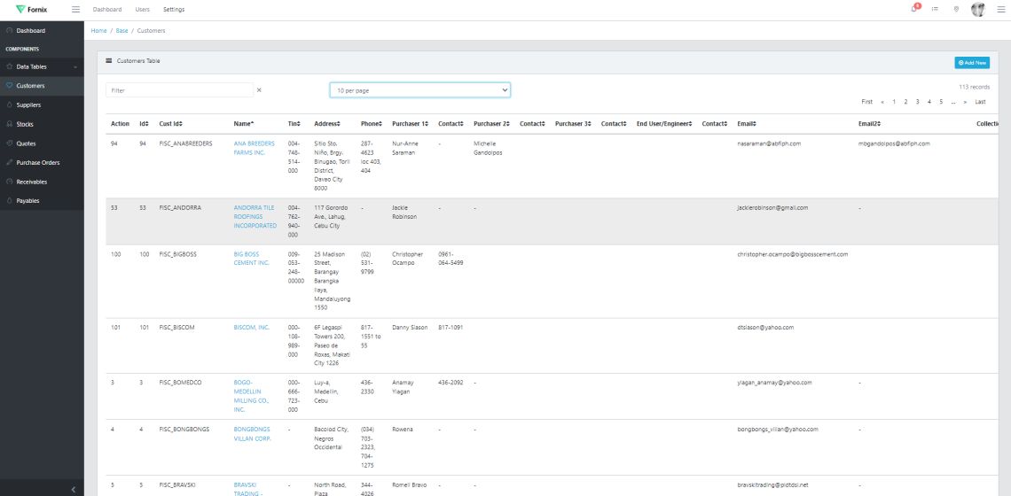
Task: Click the location pin icon in header
Action: [956, 9]
